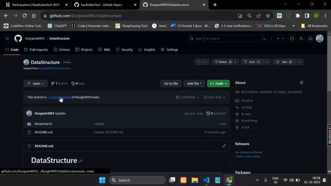
Task: Click the Chrome icon in the taskbar
Action: pos(229,180)
